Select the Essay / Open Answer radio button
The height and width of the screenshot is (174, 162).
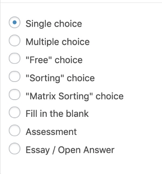pos(15,148)
